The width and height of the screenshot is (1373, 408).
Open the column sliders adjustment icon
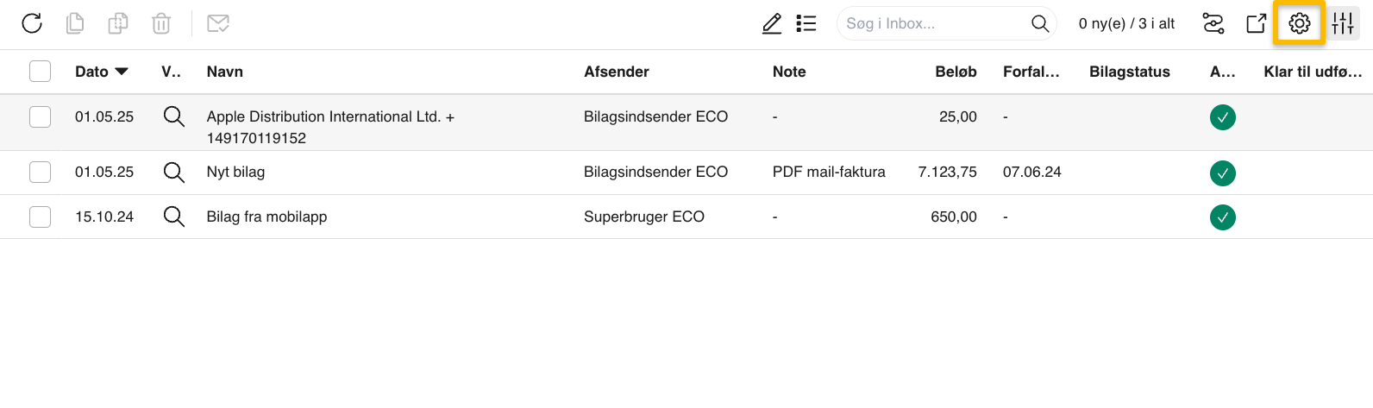pyautogui.click(x=1343, y=23)
